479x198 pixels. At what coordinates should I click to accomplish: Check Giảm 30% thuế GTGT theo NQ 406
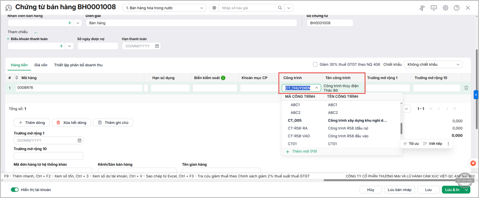[315, 64]
